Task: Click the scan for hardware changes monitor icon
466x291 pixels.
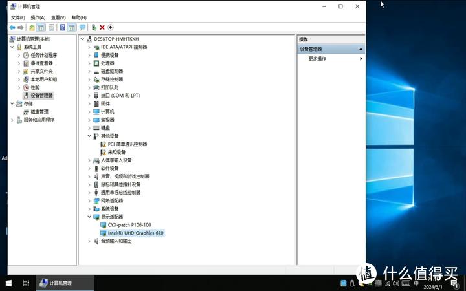Action: tap(82, 28)
